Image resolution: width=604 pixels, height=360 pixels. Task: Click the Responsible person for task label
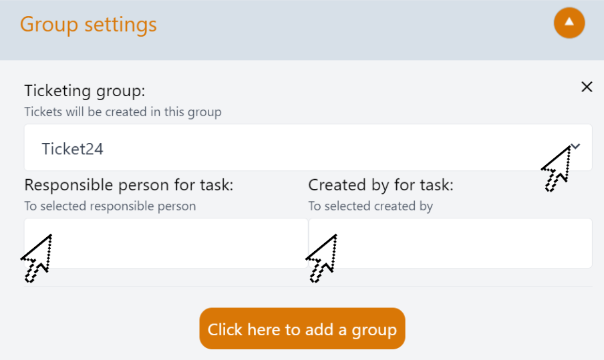click(129, 185)
